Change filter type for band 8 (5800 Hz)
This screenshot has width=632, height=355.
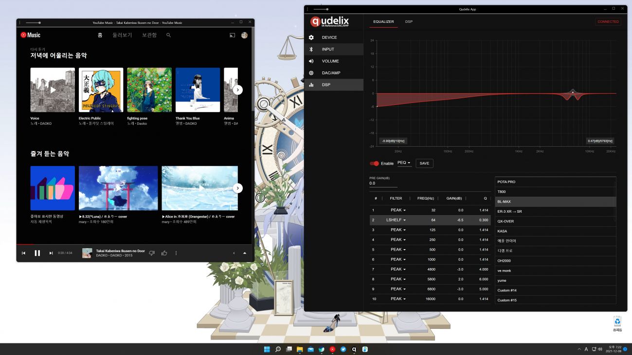398,279
